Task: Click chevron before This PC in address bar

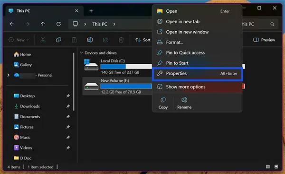Action: pyautogui.click(x=85, y=24)
